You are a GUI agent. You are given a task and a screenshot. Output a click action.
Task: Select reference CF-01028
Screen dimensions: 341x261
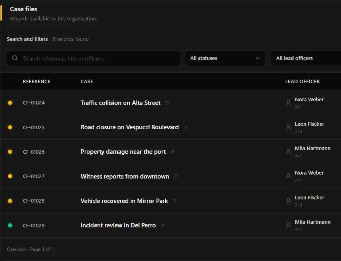pyautogui.click(x=34, y=201)
